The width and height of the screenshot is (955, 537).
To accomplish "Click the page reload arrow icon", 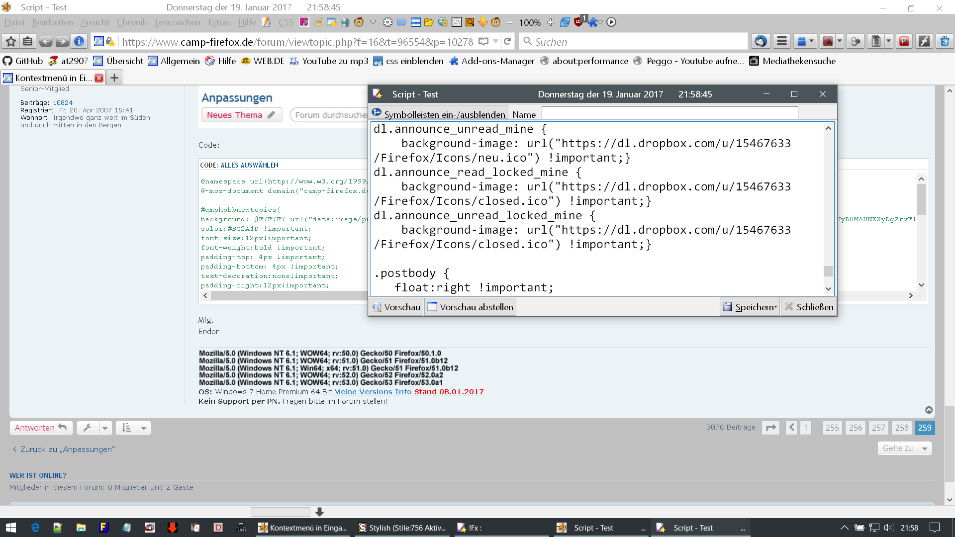I will (507, 42).
